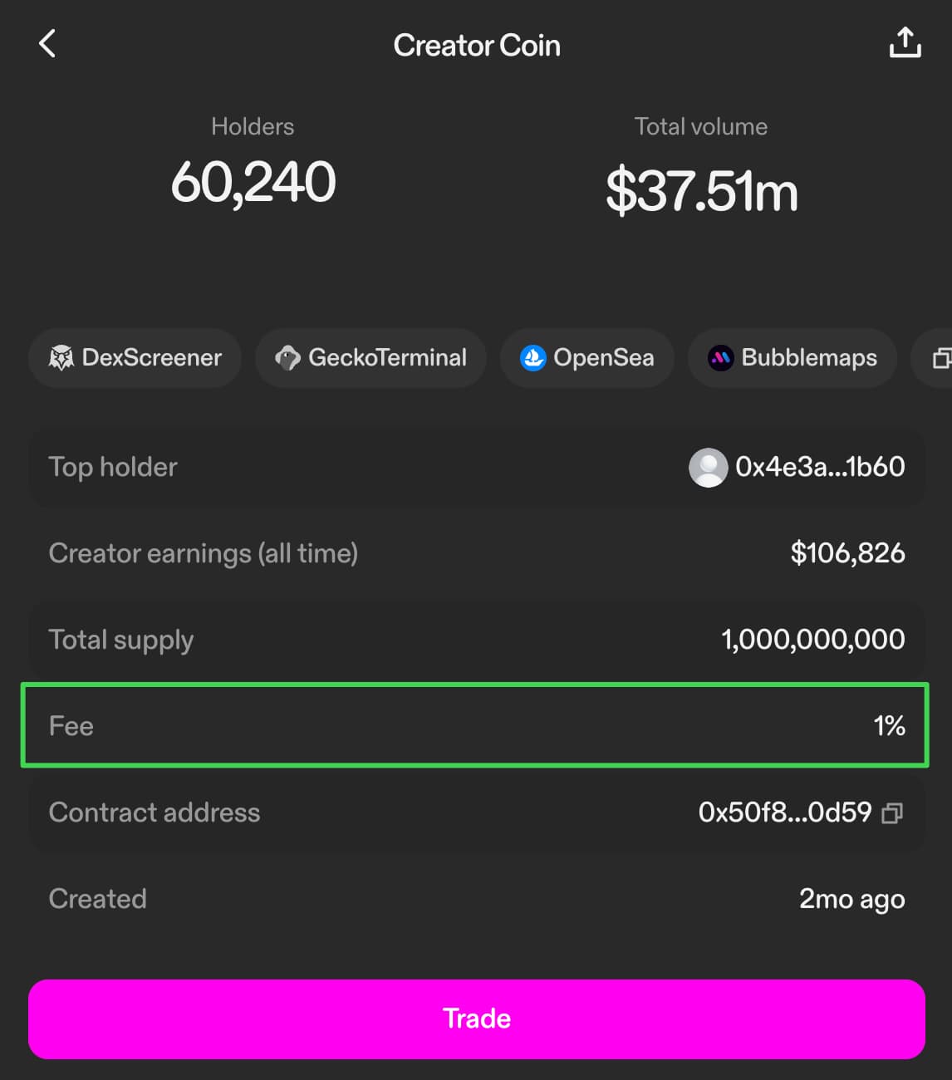The image size is (952, 1080).
Task: Tap the Holders count 60,240
Action: point(253,183)
